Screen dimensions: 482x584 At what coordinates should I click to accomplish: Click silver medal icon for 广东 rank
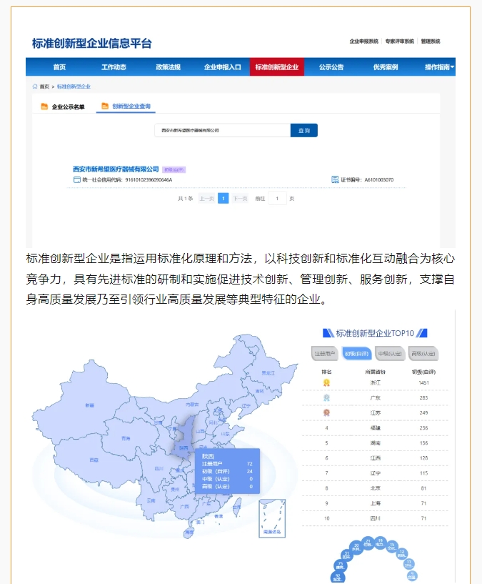[326, 397]
